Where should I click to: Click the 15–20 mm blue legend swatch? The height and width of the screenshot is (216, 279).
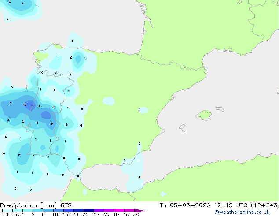pyautogui.click(x=69, y=210)
